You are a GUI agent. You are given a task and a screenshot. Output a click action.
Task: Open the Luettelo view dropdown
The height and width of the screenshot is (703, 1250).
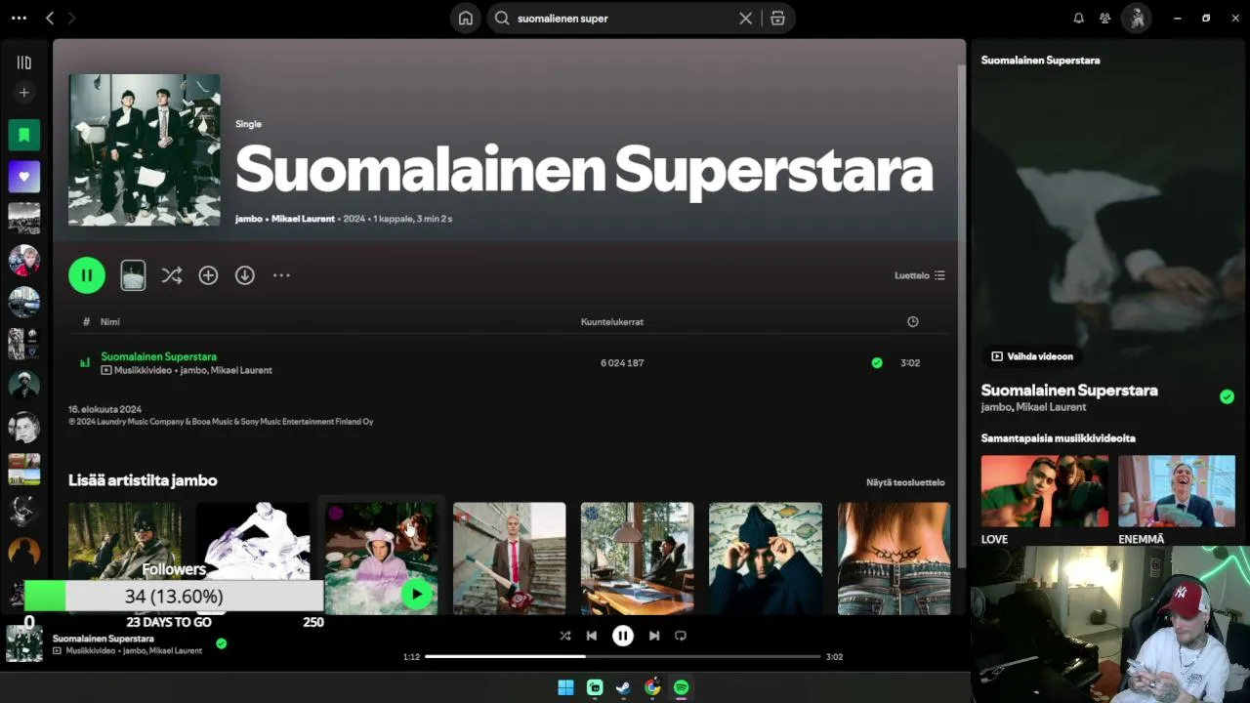[x=920, y=275]
